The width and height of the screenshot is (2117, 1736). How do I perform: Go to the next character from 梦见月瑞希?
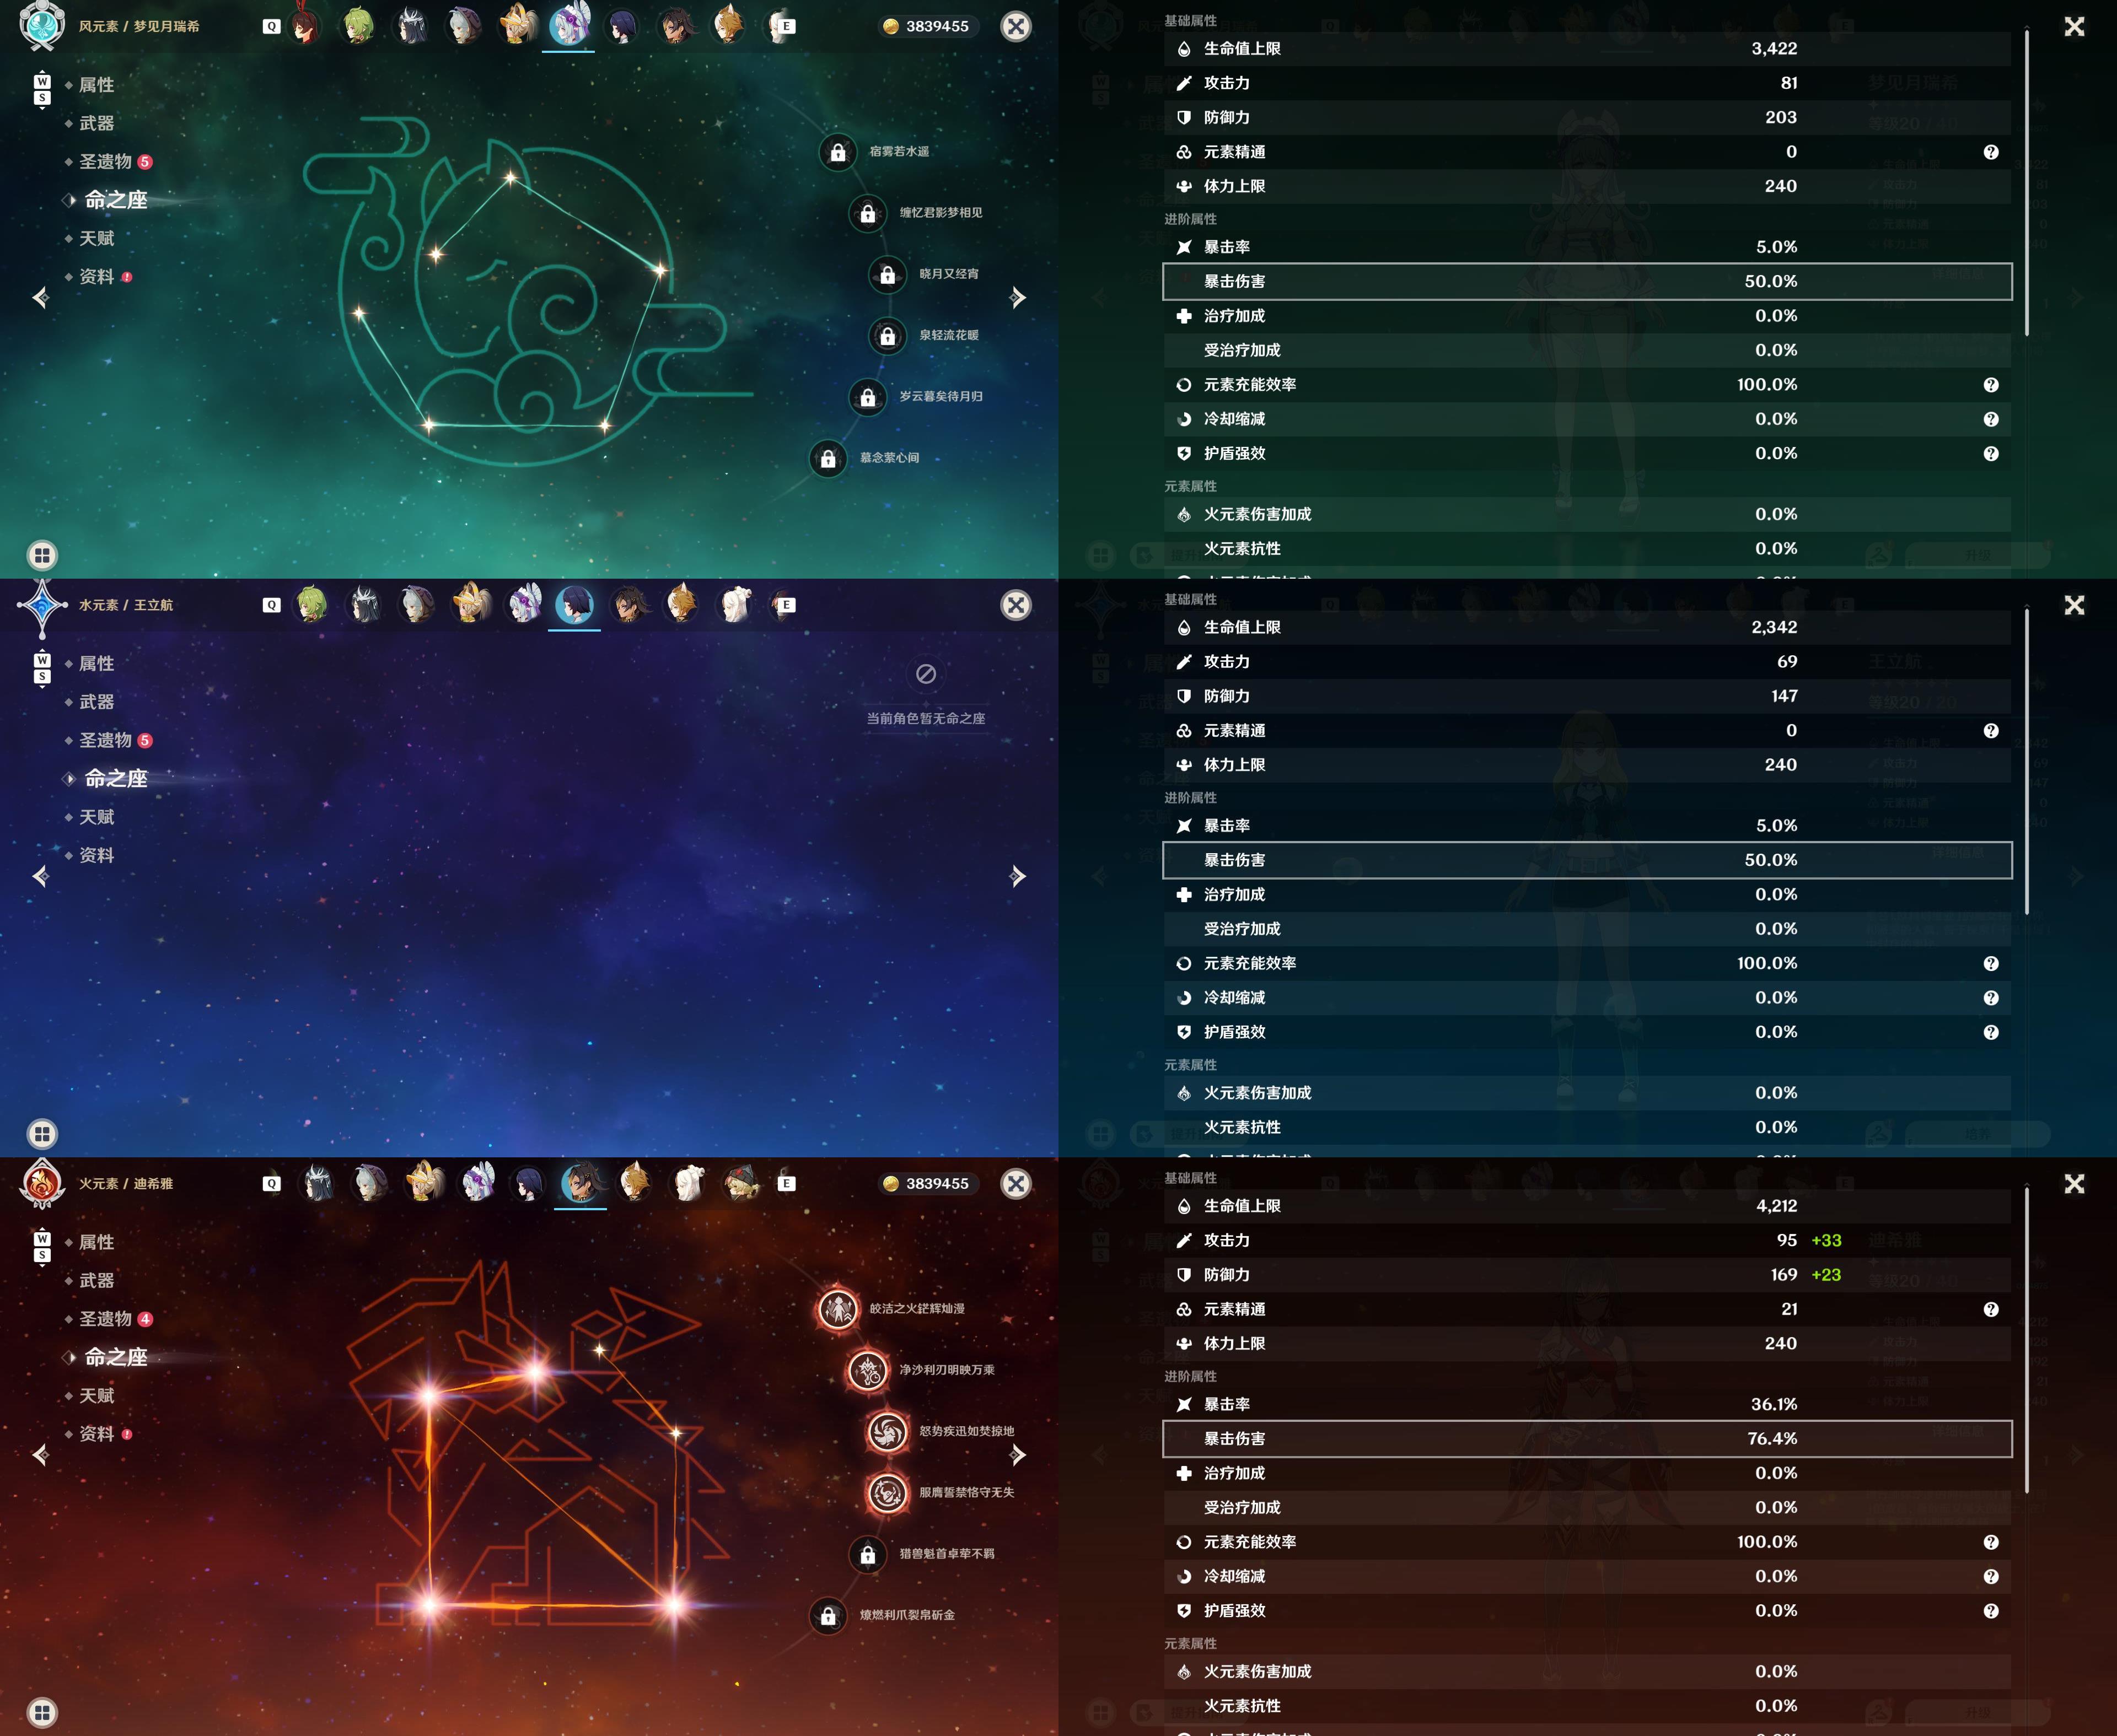(x=1018, y=297)
